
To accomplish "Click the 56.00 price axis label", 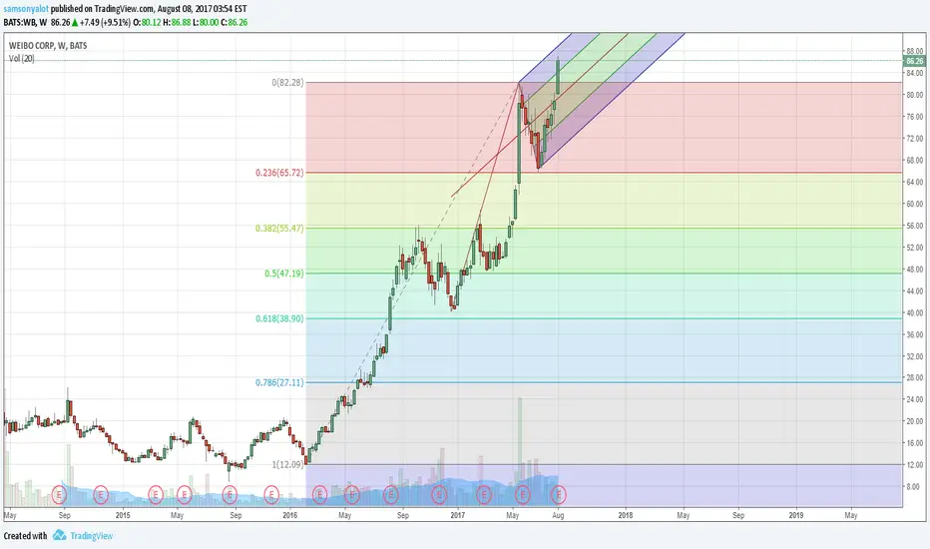I will click(x=915, y=226).
